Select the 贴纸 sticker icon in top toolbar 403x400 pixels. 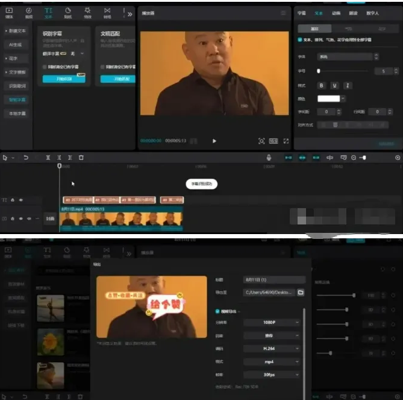tap(68, 12)
